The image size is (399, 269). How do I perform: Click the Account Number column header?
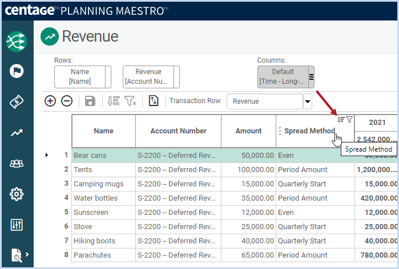(178, 131)
